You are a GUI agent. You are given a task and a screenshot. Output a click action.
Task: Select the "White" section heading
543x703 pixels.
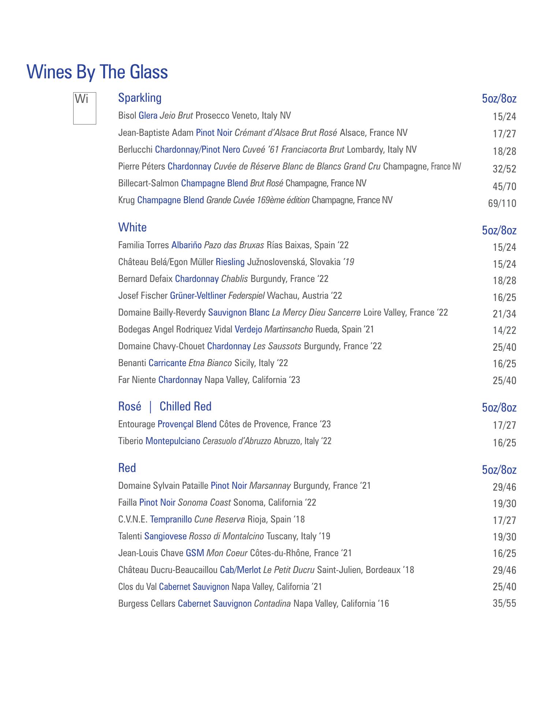(132, 227)
